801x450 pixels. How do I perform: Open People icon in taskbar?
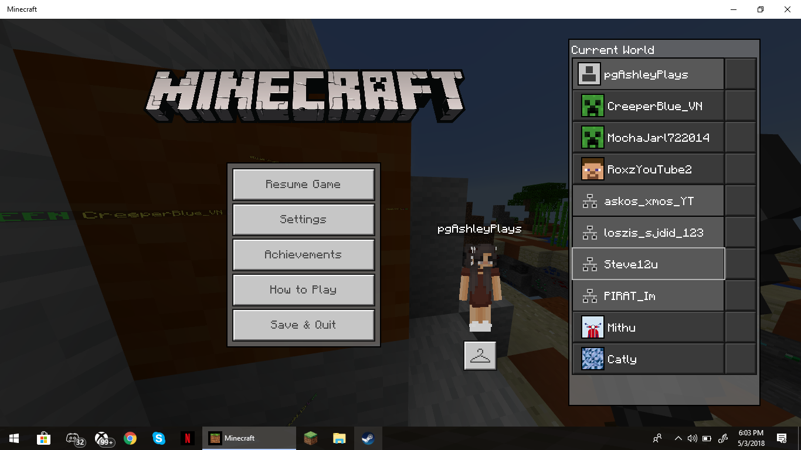point(657,438)
